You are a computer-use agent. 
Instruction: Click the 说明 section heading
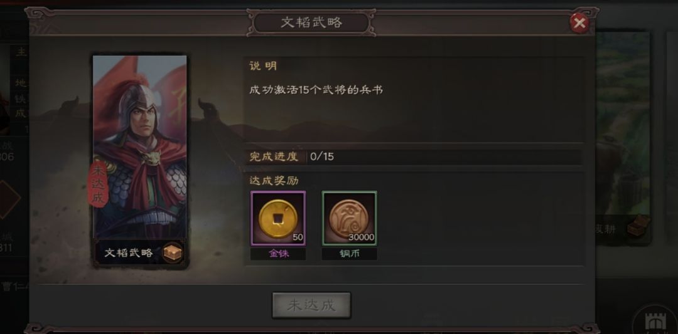pos(263,66)
